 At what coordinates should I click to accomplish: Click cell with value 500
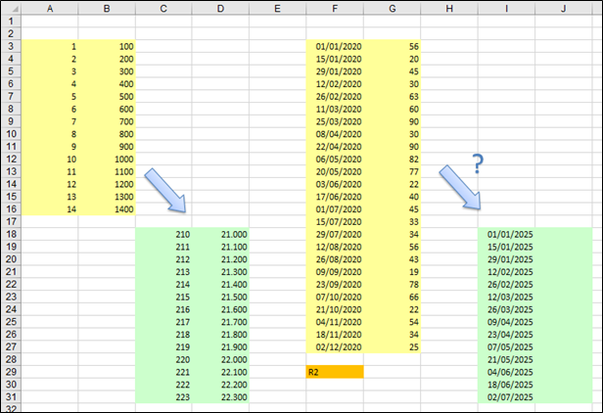pos(107,96)
